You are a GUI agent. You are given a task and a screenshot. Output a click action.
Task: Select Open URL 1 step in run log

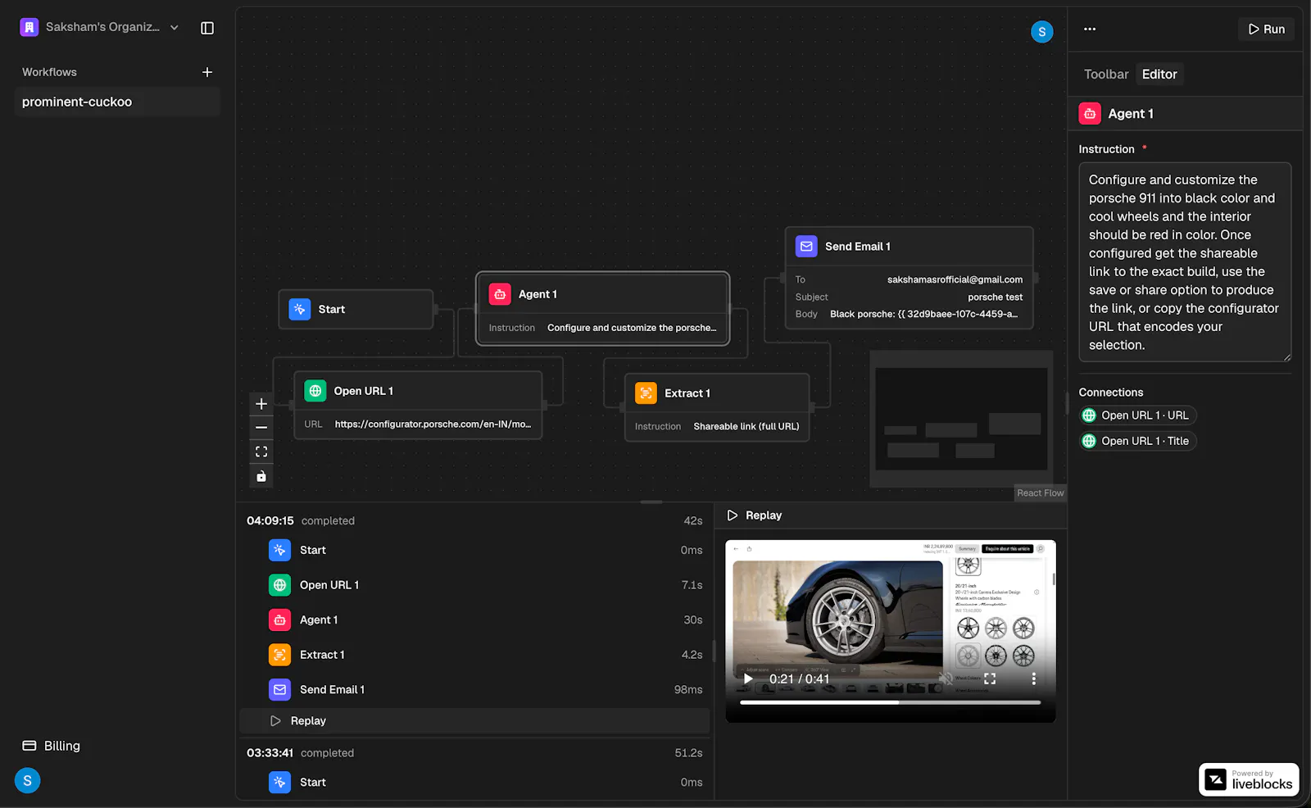[474, 585]
